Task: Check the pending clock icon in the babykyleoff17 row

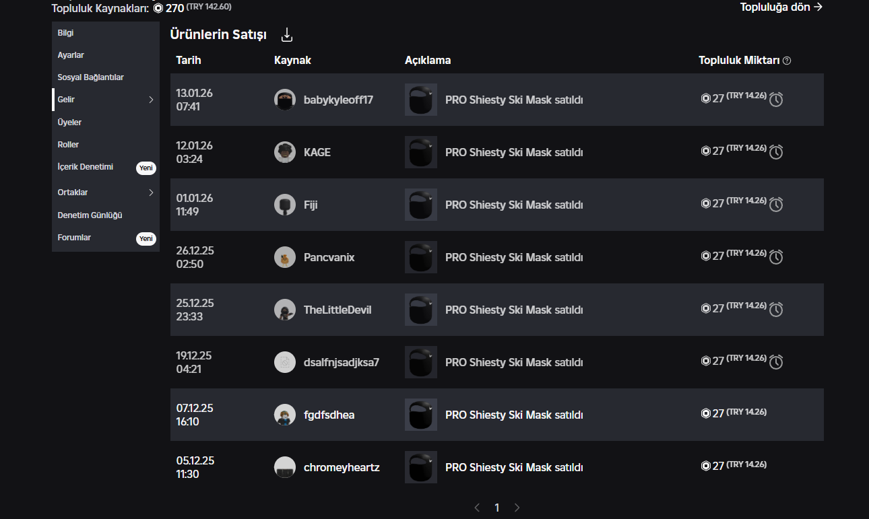Action: pos(776,100)
